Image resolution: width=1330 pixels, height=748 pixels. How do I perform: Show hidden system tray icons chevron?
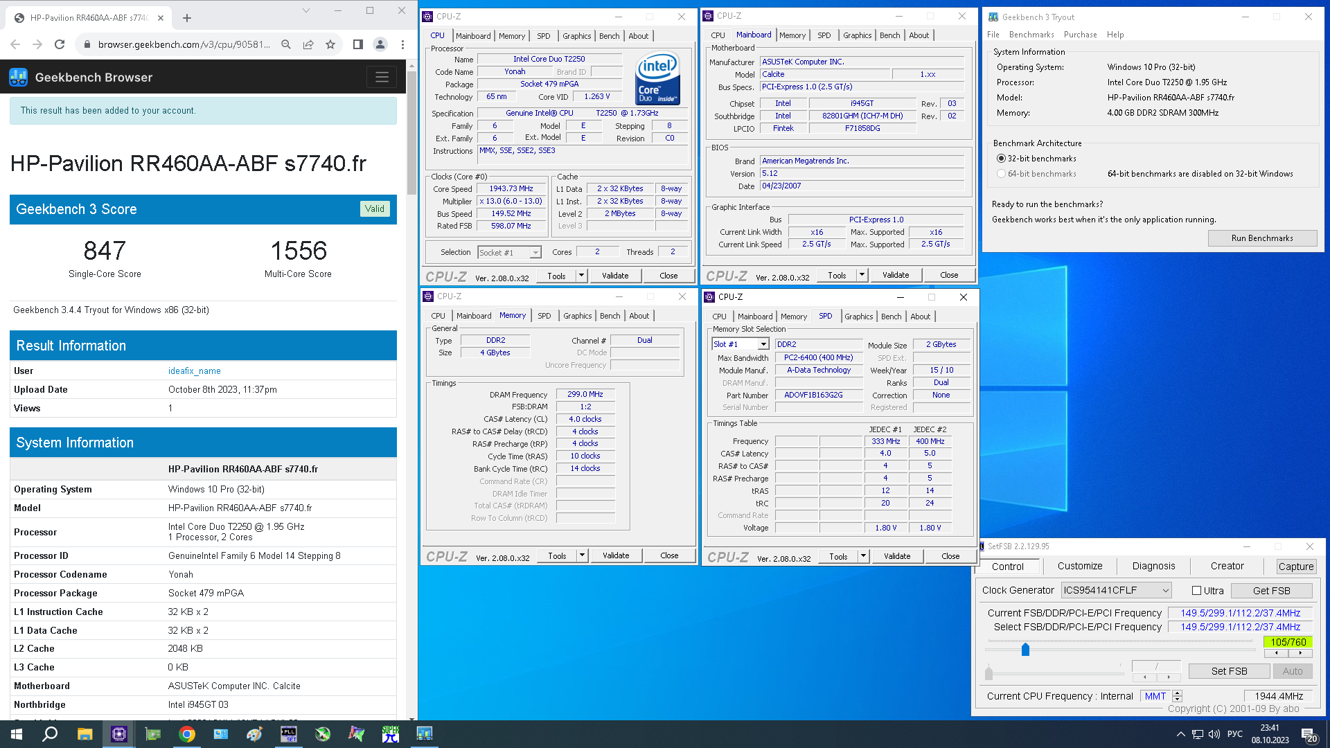tap(1180, 734)
